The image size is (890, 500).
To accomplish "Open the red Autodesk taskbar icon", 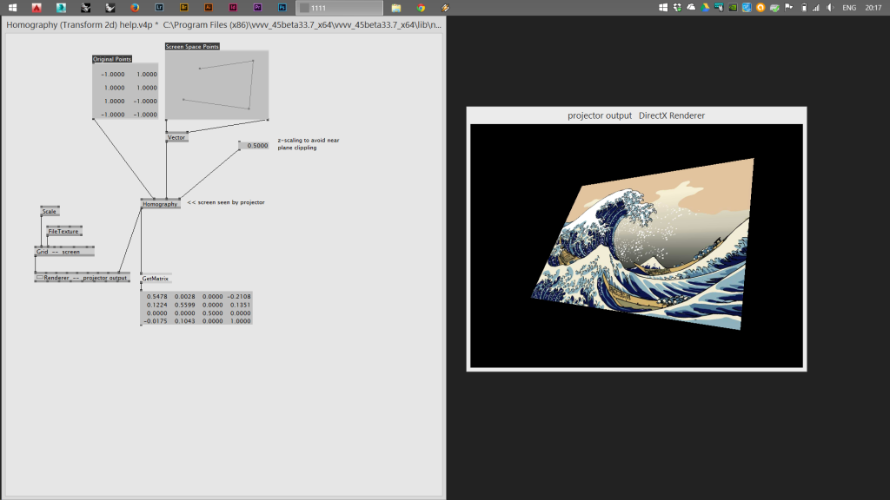I will click(x=37, y=8).
